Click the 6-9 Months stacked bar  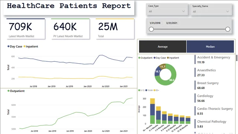point(170,119)
